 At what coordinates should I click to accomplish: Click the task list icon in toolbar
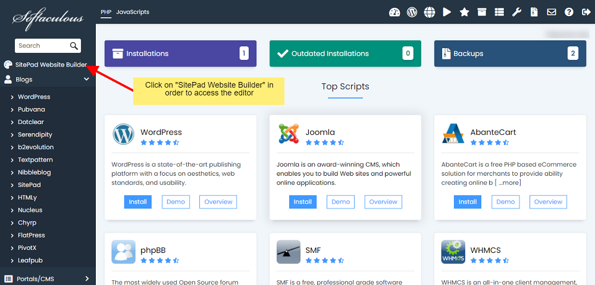click(x=499, y=12)
